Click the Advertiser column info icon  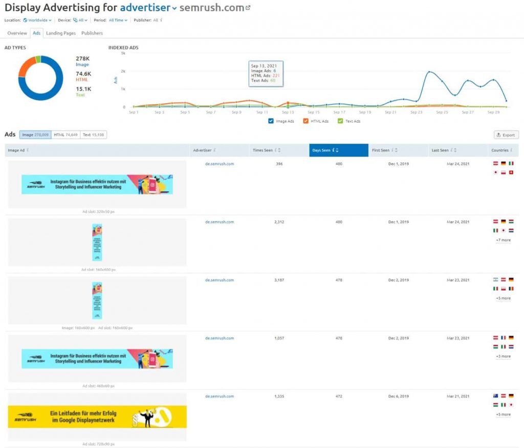coord(214,150)
